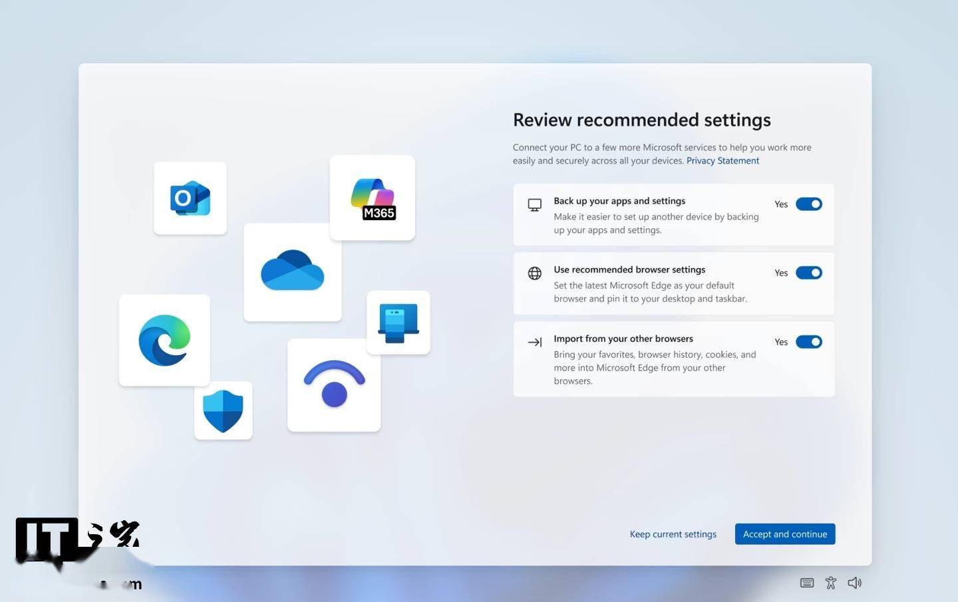Click the Outlook app icon tile
This screenshot has height=602, width=958.
point(190,198)
